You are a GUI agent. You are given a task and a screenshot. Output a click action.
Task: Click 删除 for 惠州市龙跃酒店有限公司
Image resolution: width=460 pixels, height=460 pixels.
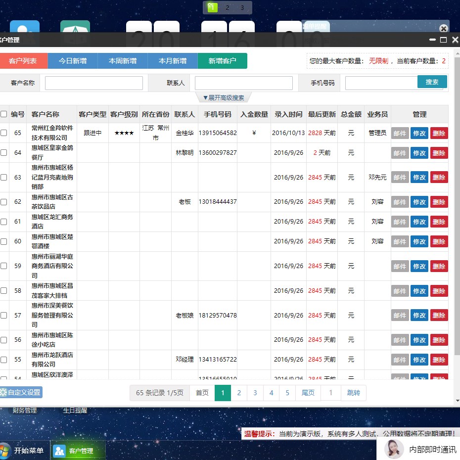click(439, 360)
